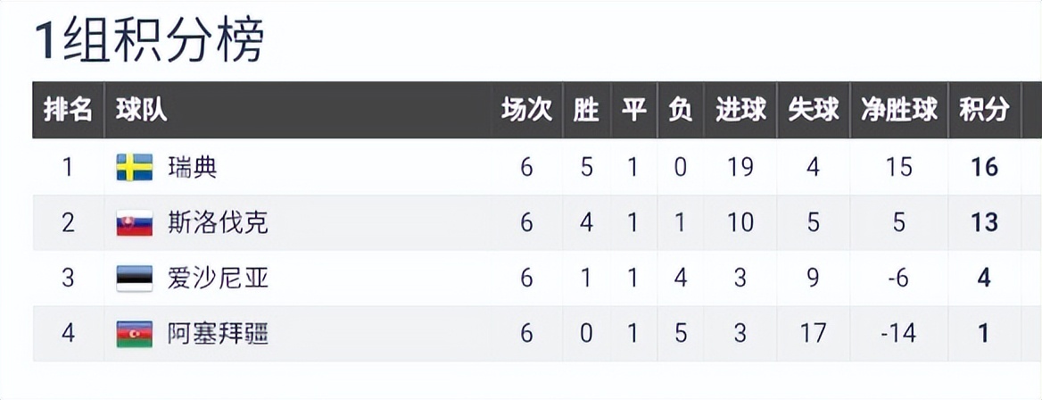The image size is (1042, 400).
Task: Sort by 场次 column header
Action: 526,110
